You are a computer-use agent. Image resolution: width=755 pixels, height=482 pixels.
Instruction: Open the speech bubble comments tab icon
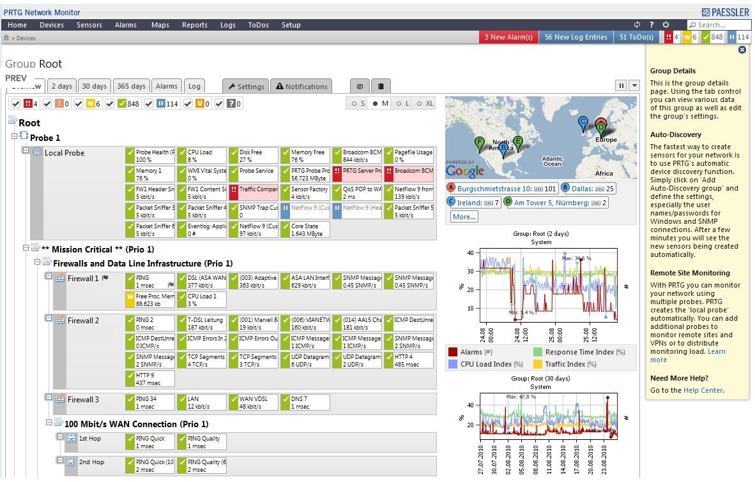(360, 85)
